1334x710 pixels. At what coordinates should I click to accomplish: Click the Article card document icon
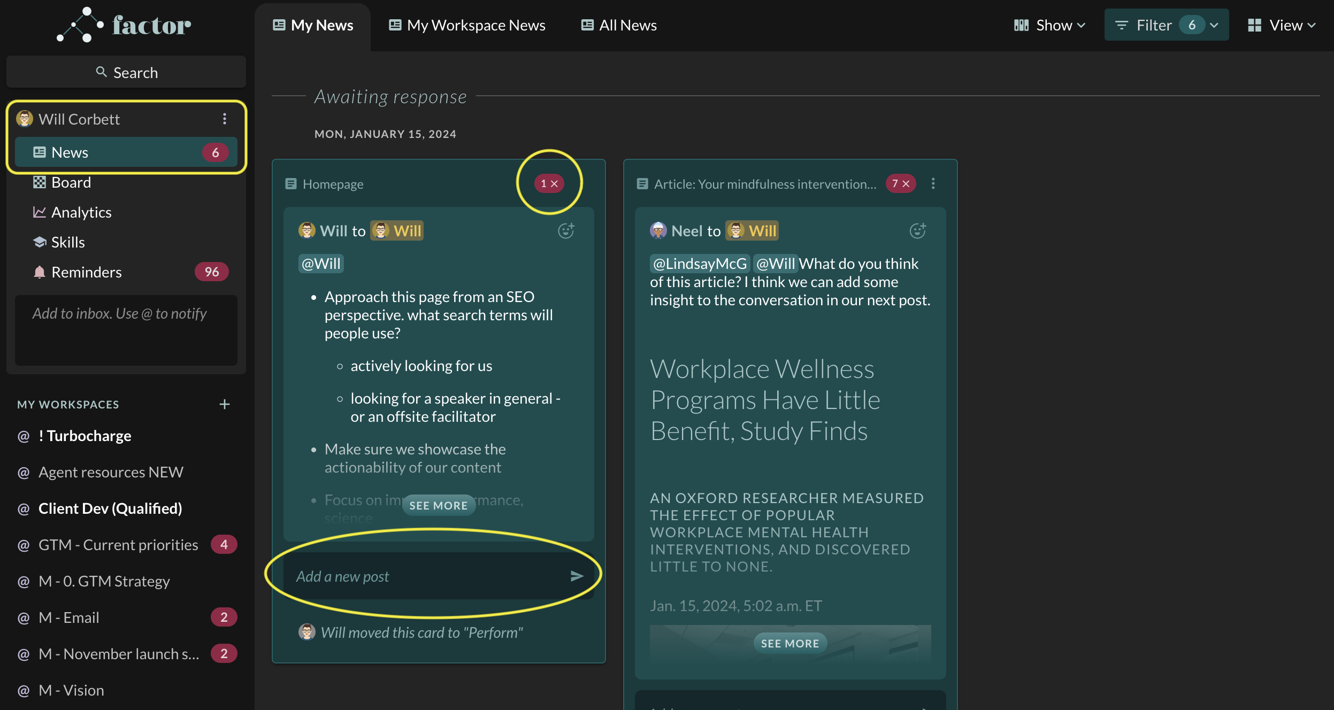click(642, 184)
